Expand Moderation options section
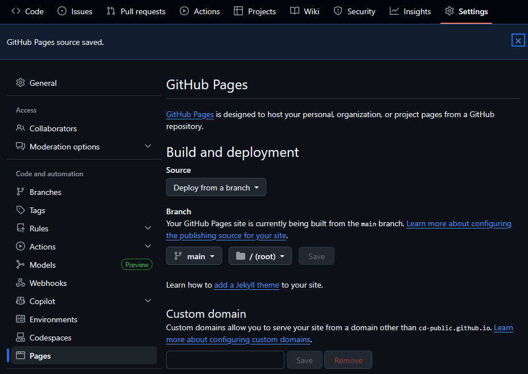This screenshot has width=528, height=374. pyautogui.click(x=148, y=147)
